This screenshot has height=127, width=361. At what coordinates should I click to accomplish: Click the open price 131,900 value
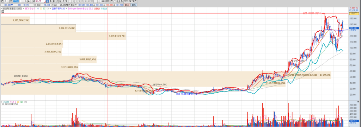coord(99,5)
